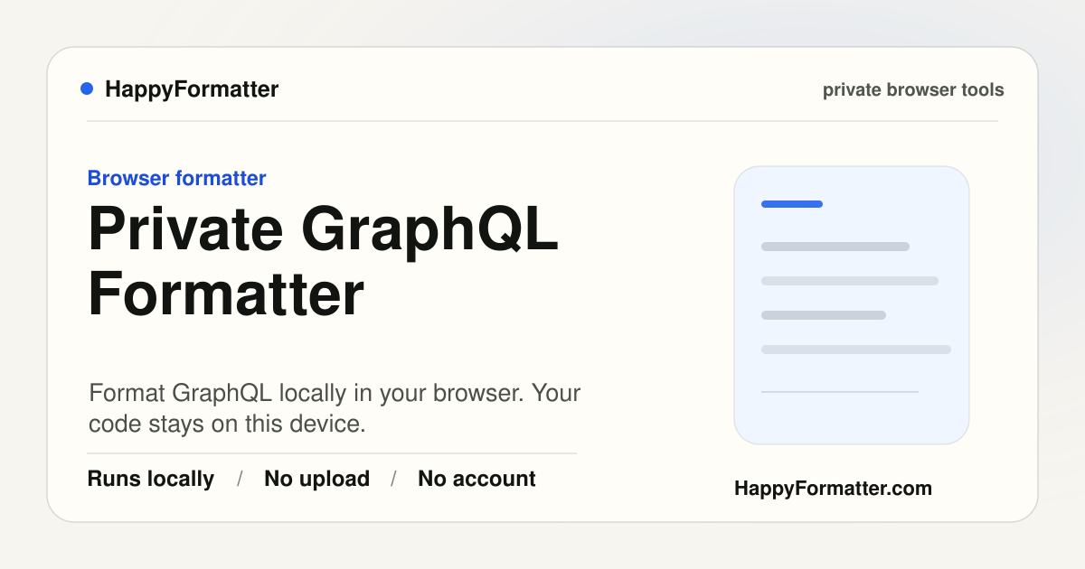
Task: Click the blue dot logo beside HappyFormatter
Action: click(87, 89)
